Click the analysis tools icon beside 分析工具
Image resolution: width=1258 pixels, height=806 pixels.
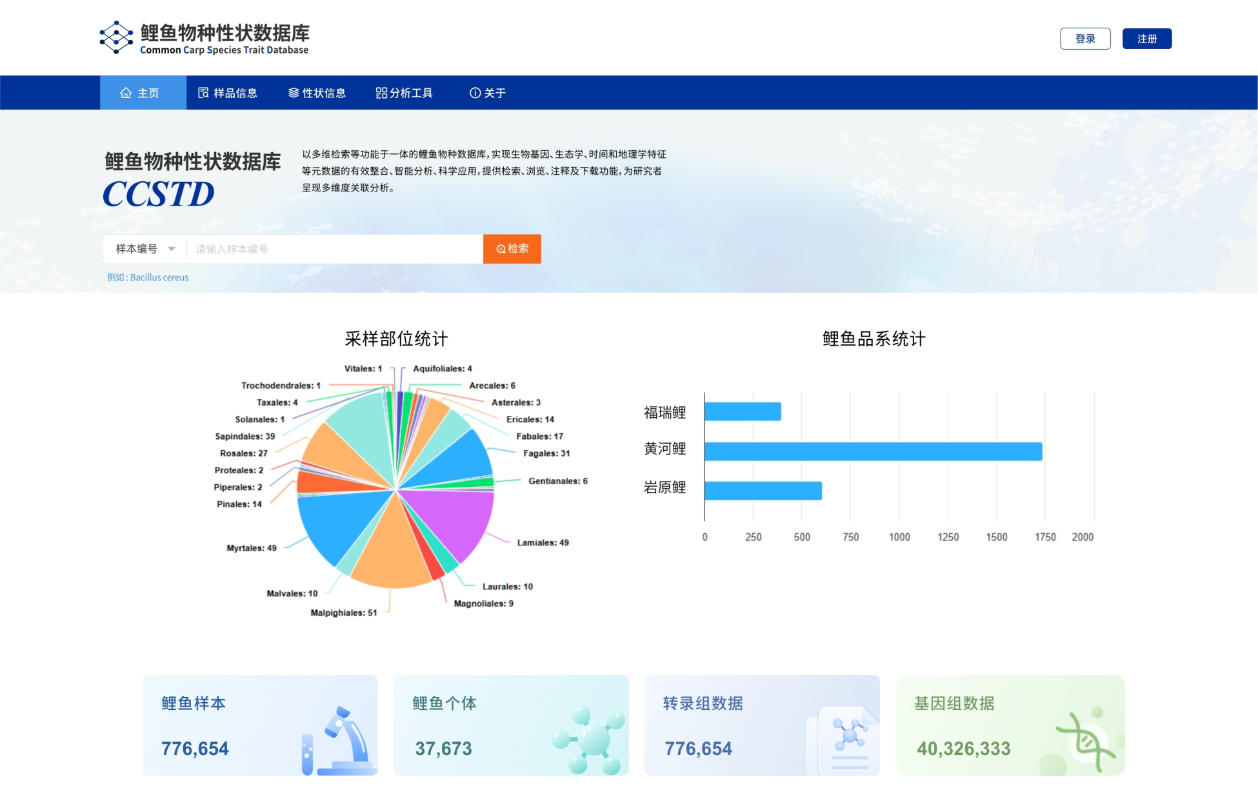click(x=381, y=92)
